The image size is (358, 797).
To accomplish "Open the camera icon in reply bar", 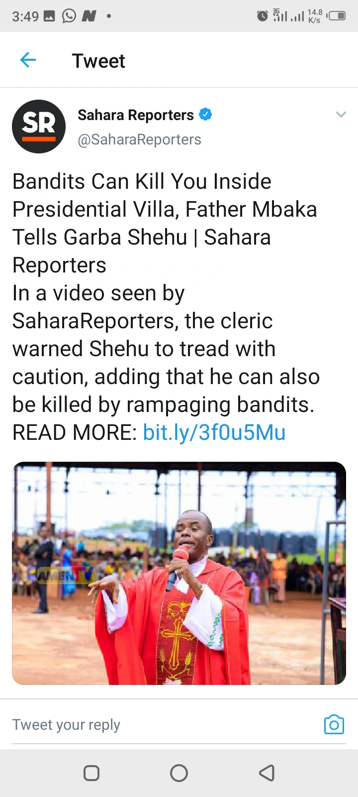I will [x=334, y=724].
